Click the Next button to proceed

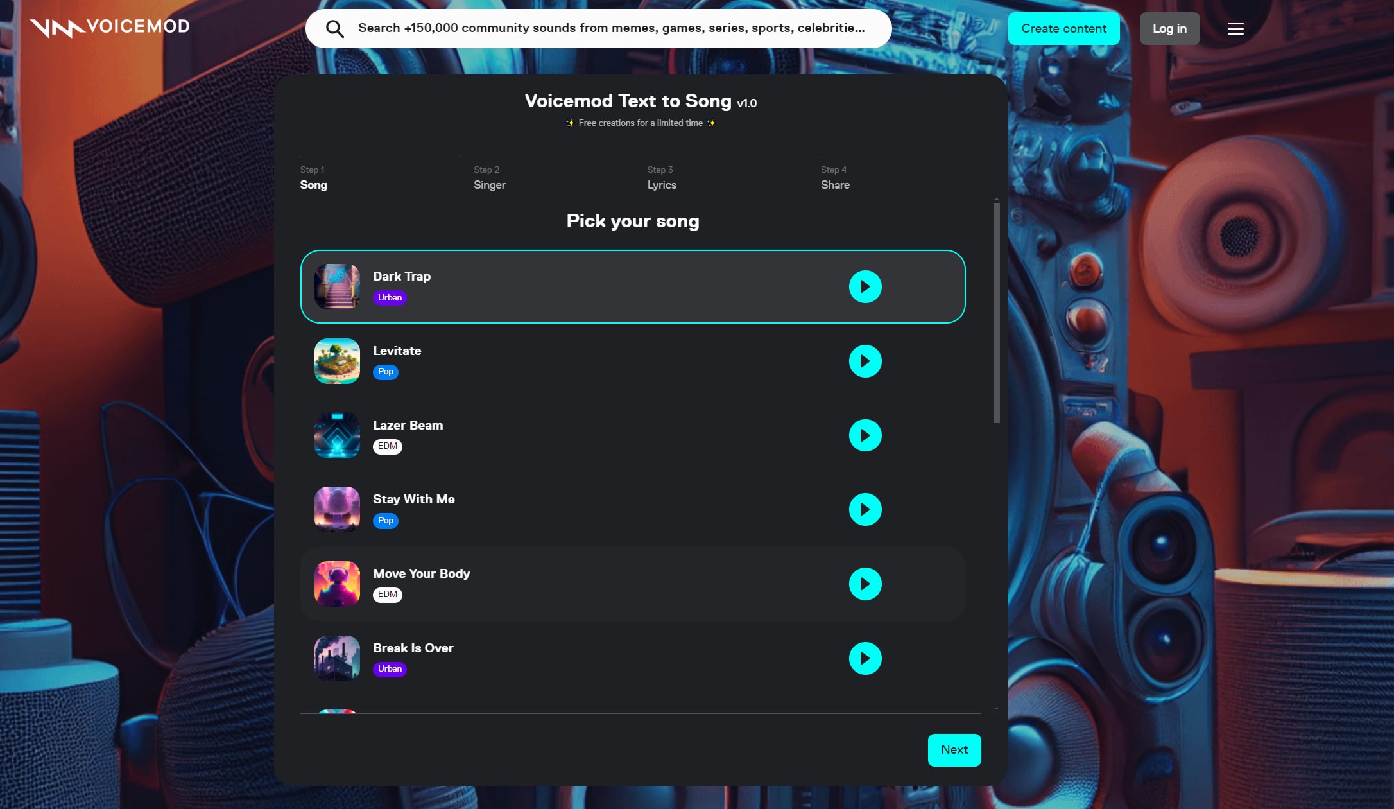[954, 749]
